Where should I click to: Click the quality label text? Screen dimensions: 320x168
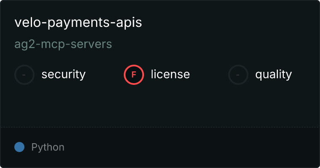click(273, 75)
